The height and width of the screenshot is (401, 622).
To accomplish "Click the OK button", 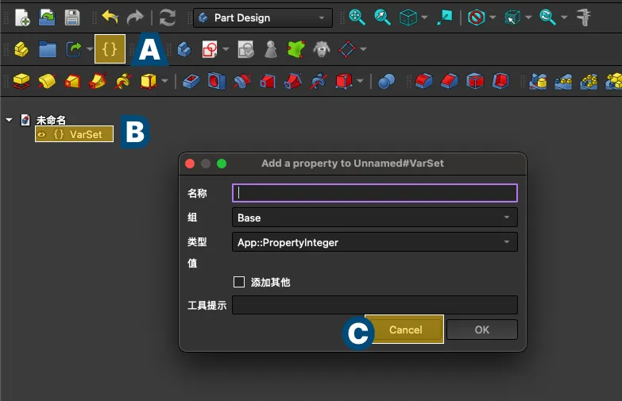I will pyautogui.click(x=482, y=330).
